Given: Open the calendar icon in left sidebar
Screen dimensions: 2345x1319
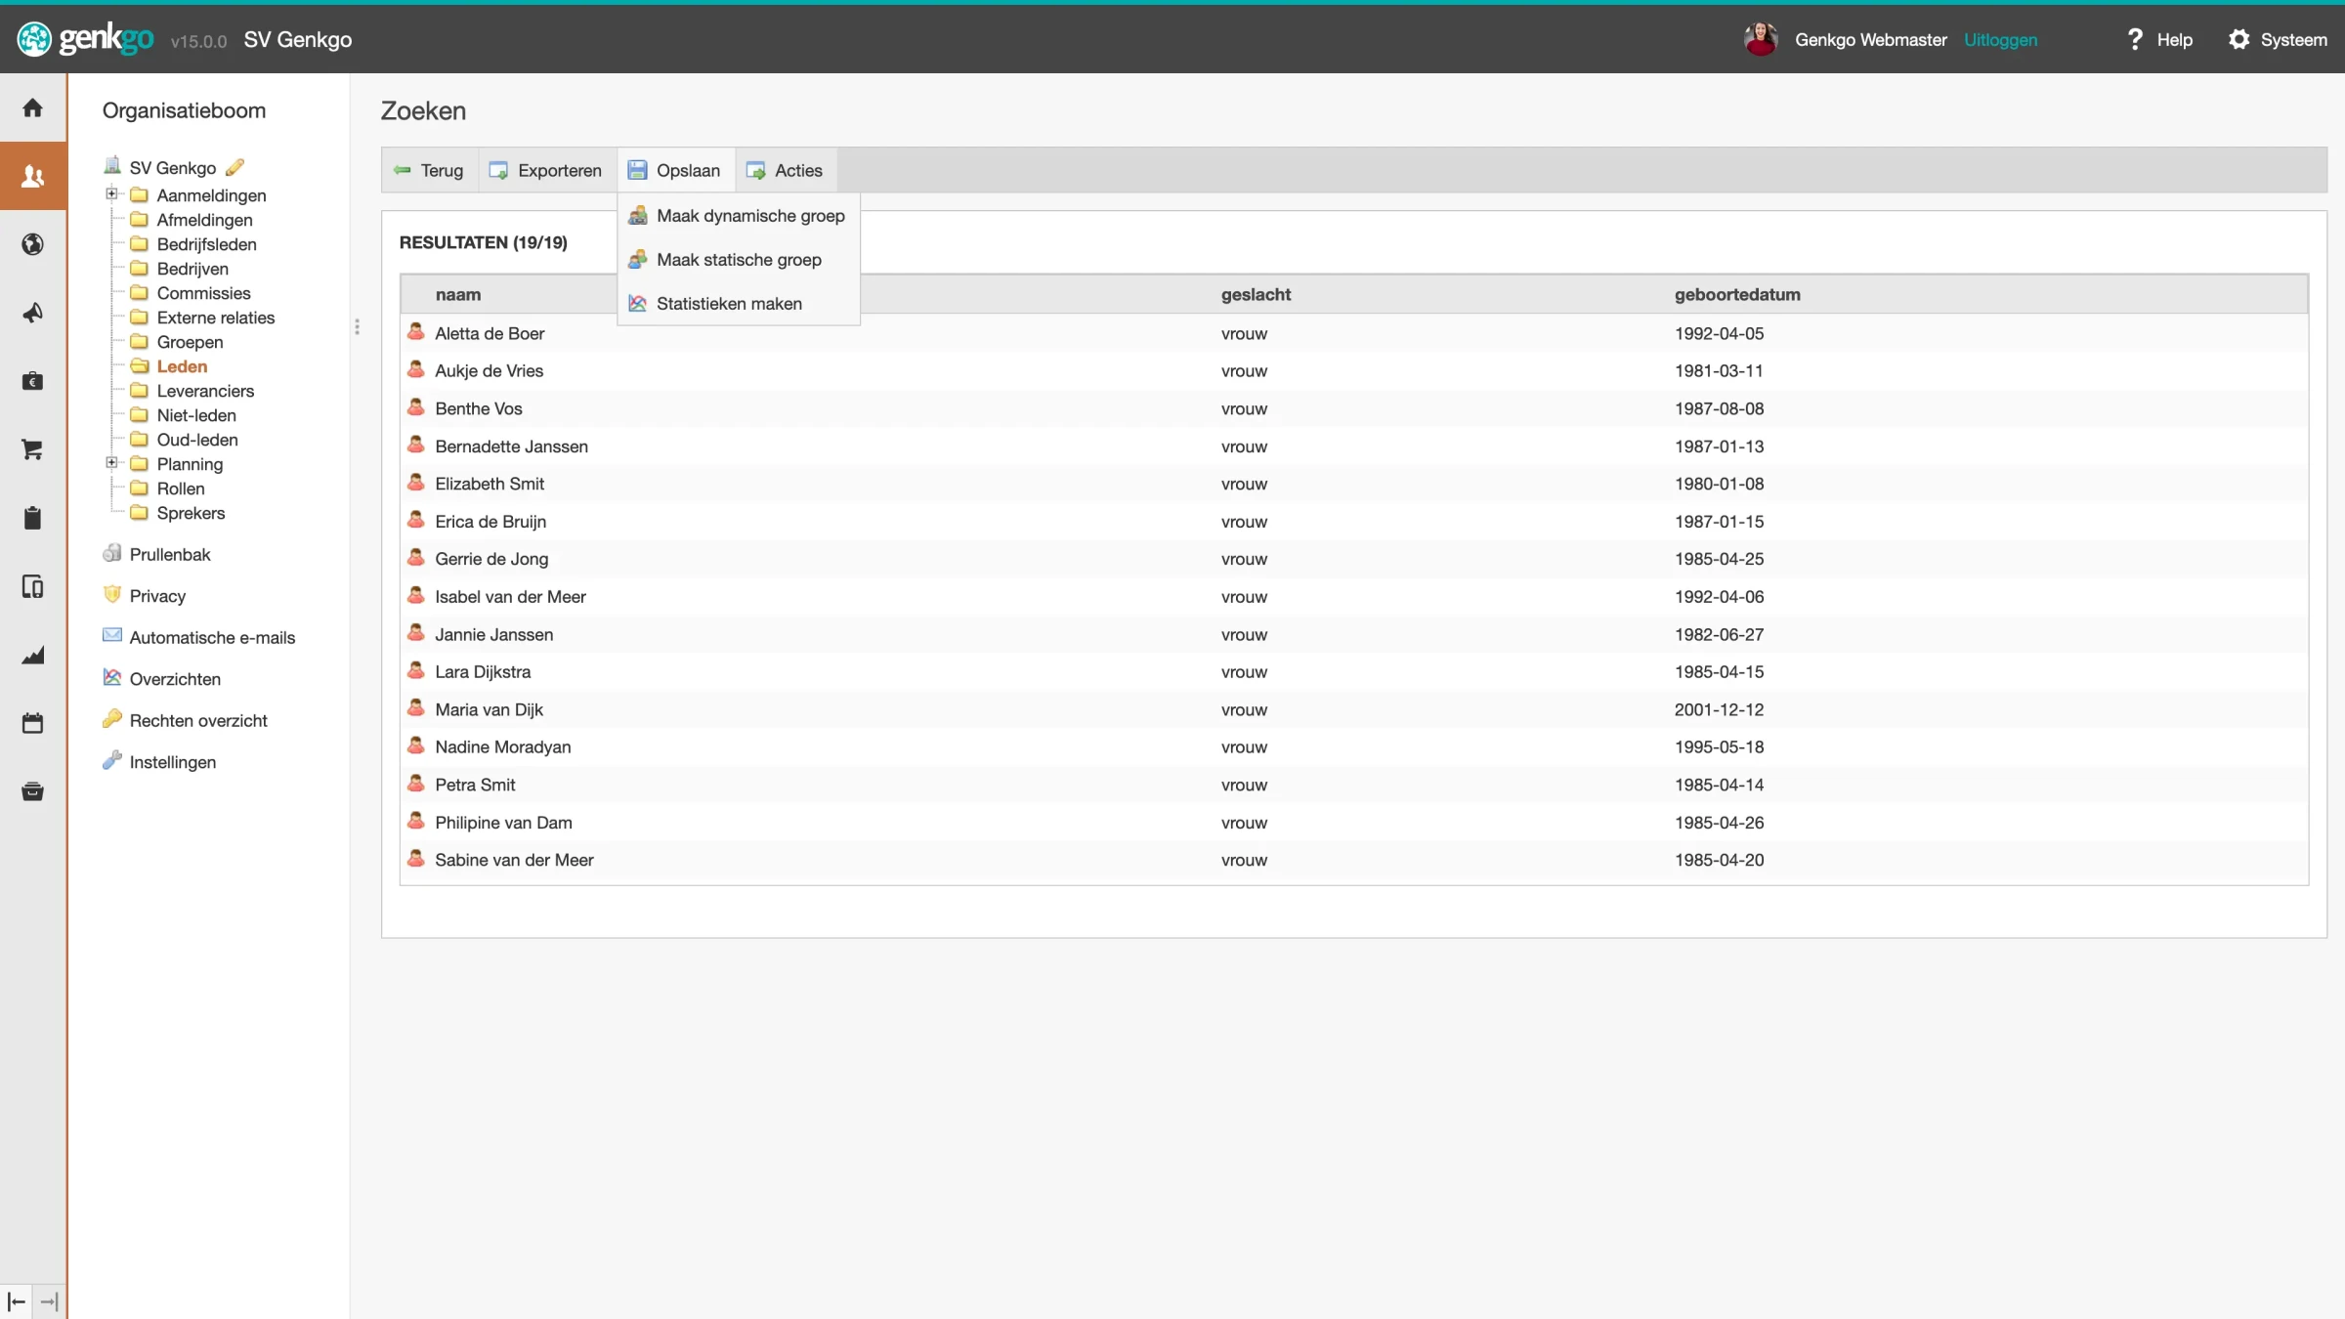Looking at the screenshot, I should pos(32,723).
